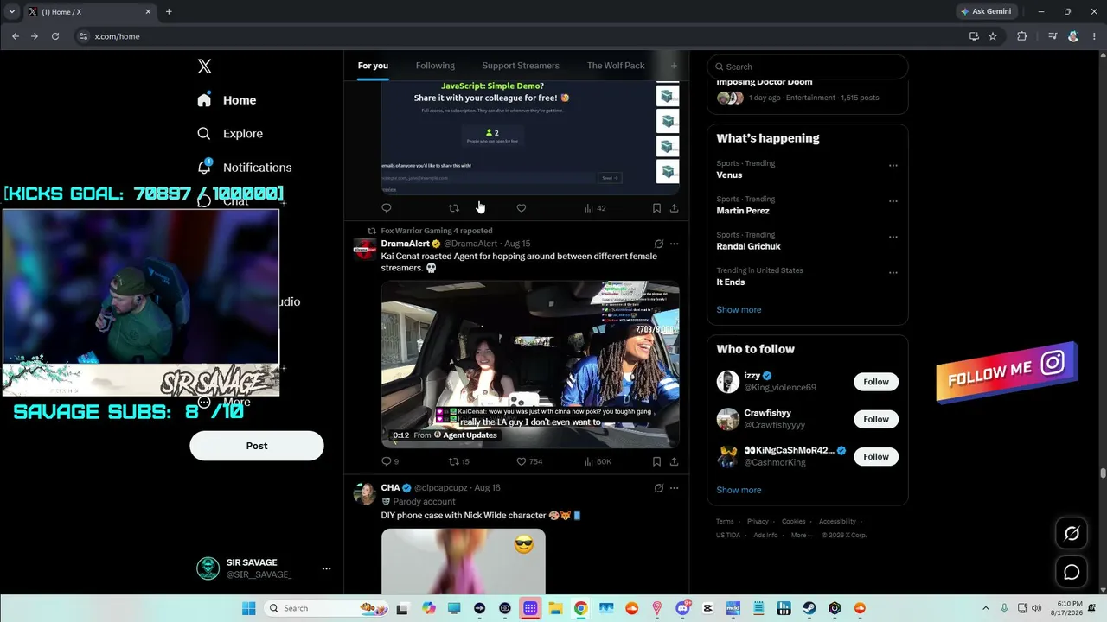Click Grok icon on CHA post

tap(659, 487)
